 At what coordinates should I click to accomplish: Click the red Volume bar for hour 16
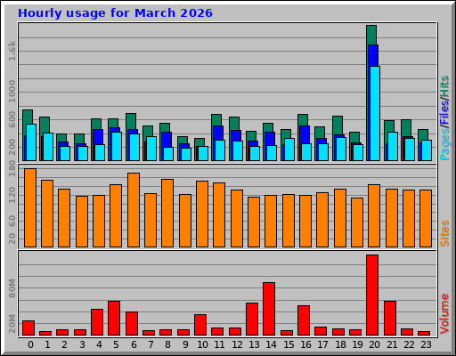pos(304,320)
